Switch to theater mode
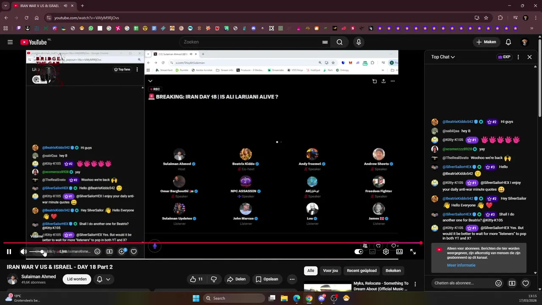 tap(399, 252)
